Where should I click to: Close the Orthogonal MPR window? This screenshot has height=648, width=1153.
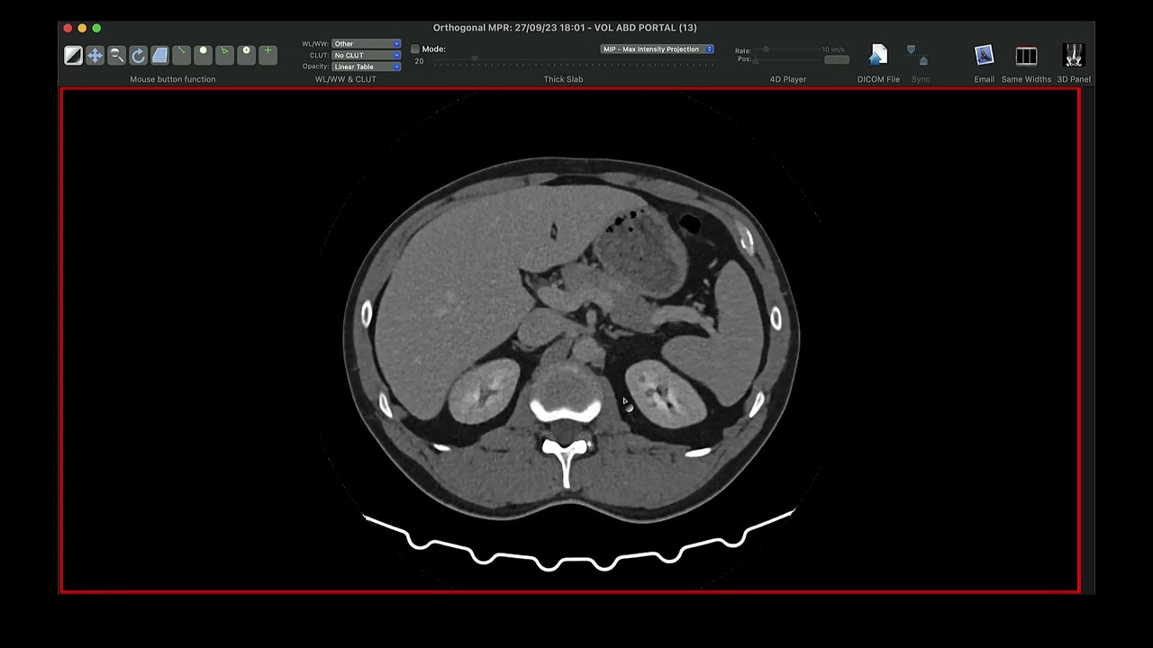click(68, 28)
